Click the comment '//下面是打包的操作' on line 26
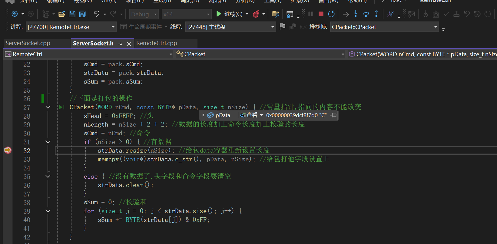Screen dimensions: 497x244 coord(101,98)
